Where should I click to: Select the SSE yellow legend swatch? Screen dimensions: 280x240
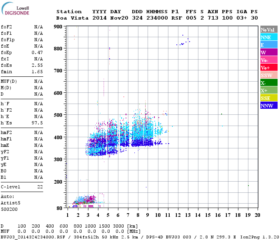(x=269, y=98)
